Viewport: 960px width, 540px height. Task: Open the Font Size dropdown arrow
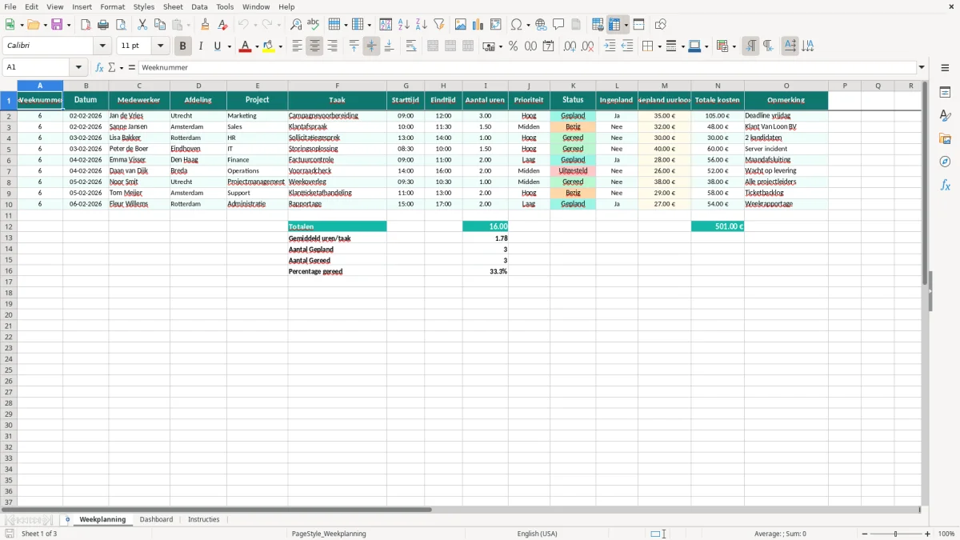[x=160, y=46]
